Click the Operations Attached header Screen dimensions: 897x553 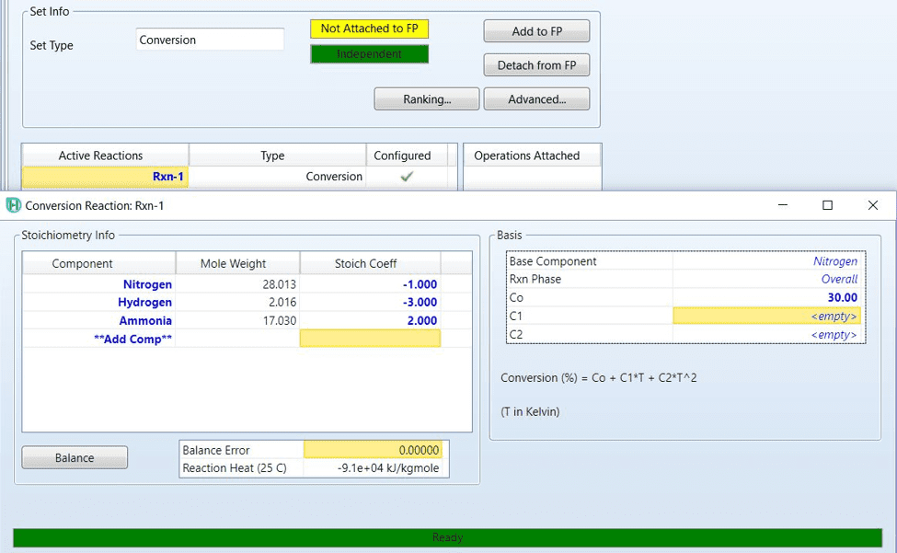(532, 156)
